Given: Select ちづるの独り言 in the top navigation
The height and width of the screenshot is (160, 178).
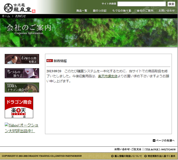Looking at the screenshot, I should click(122, 11).
